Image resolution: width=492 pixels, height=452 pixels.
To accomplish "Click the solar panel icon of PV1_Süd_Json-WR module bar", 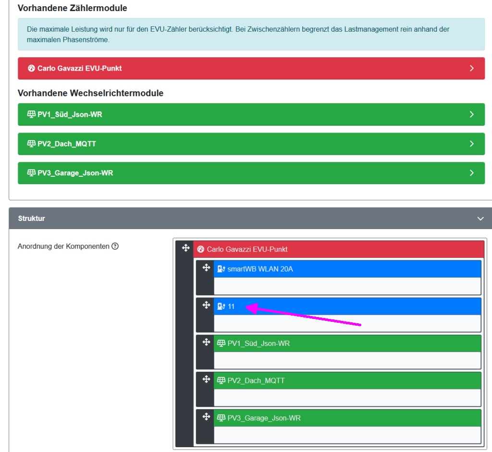I will 31,114.
